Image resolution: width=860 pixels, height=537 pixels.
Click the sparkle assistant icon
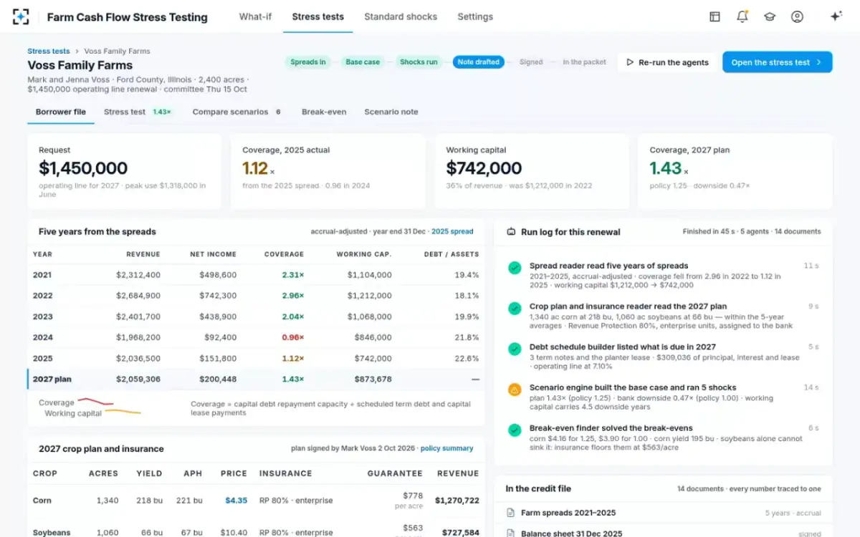(x=836, y=16)
